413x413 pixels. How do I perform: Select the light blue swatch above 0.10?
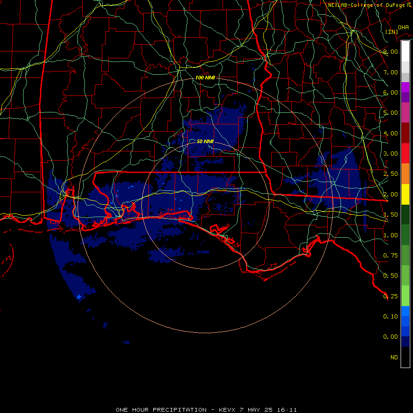[405, 311]
